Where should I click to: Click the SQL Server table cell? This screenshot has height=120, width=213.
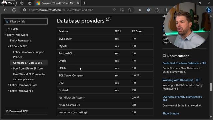[65, 39]
